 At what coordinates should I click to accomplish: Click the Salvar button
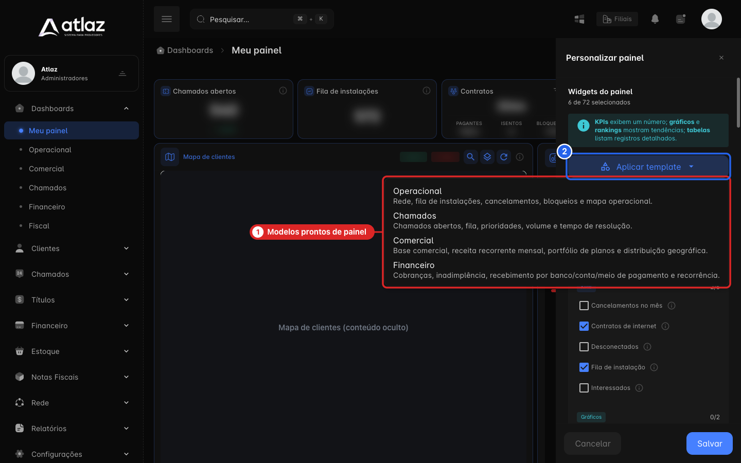click(x=710, y=443)
